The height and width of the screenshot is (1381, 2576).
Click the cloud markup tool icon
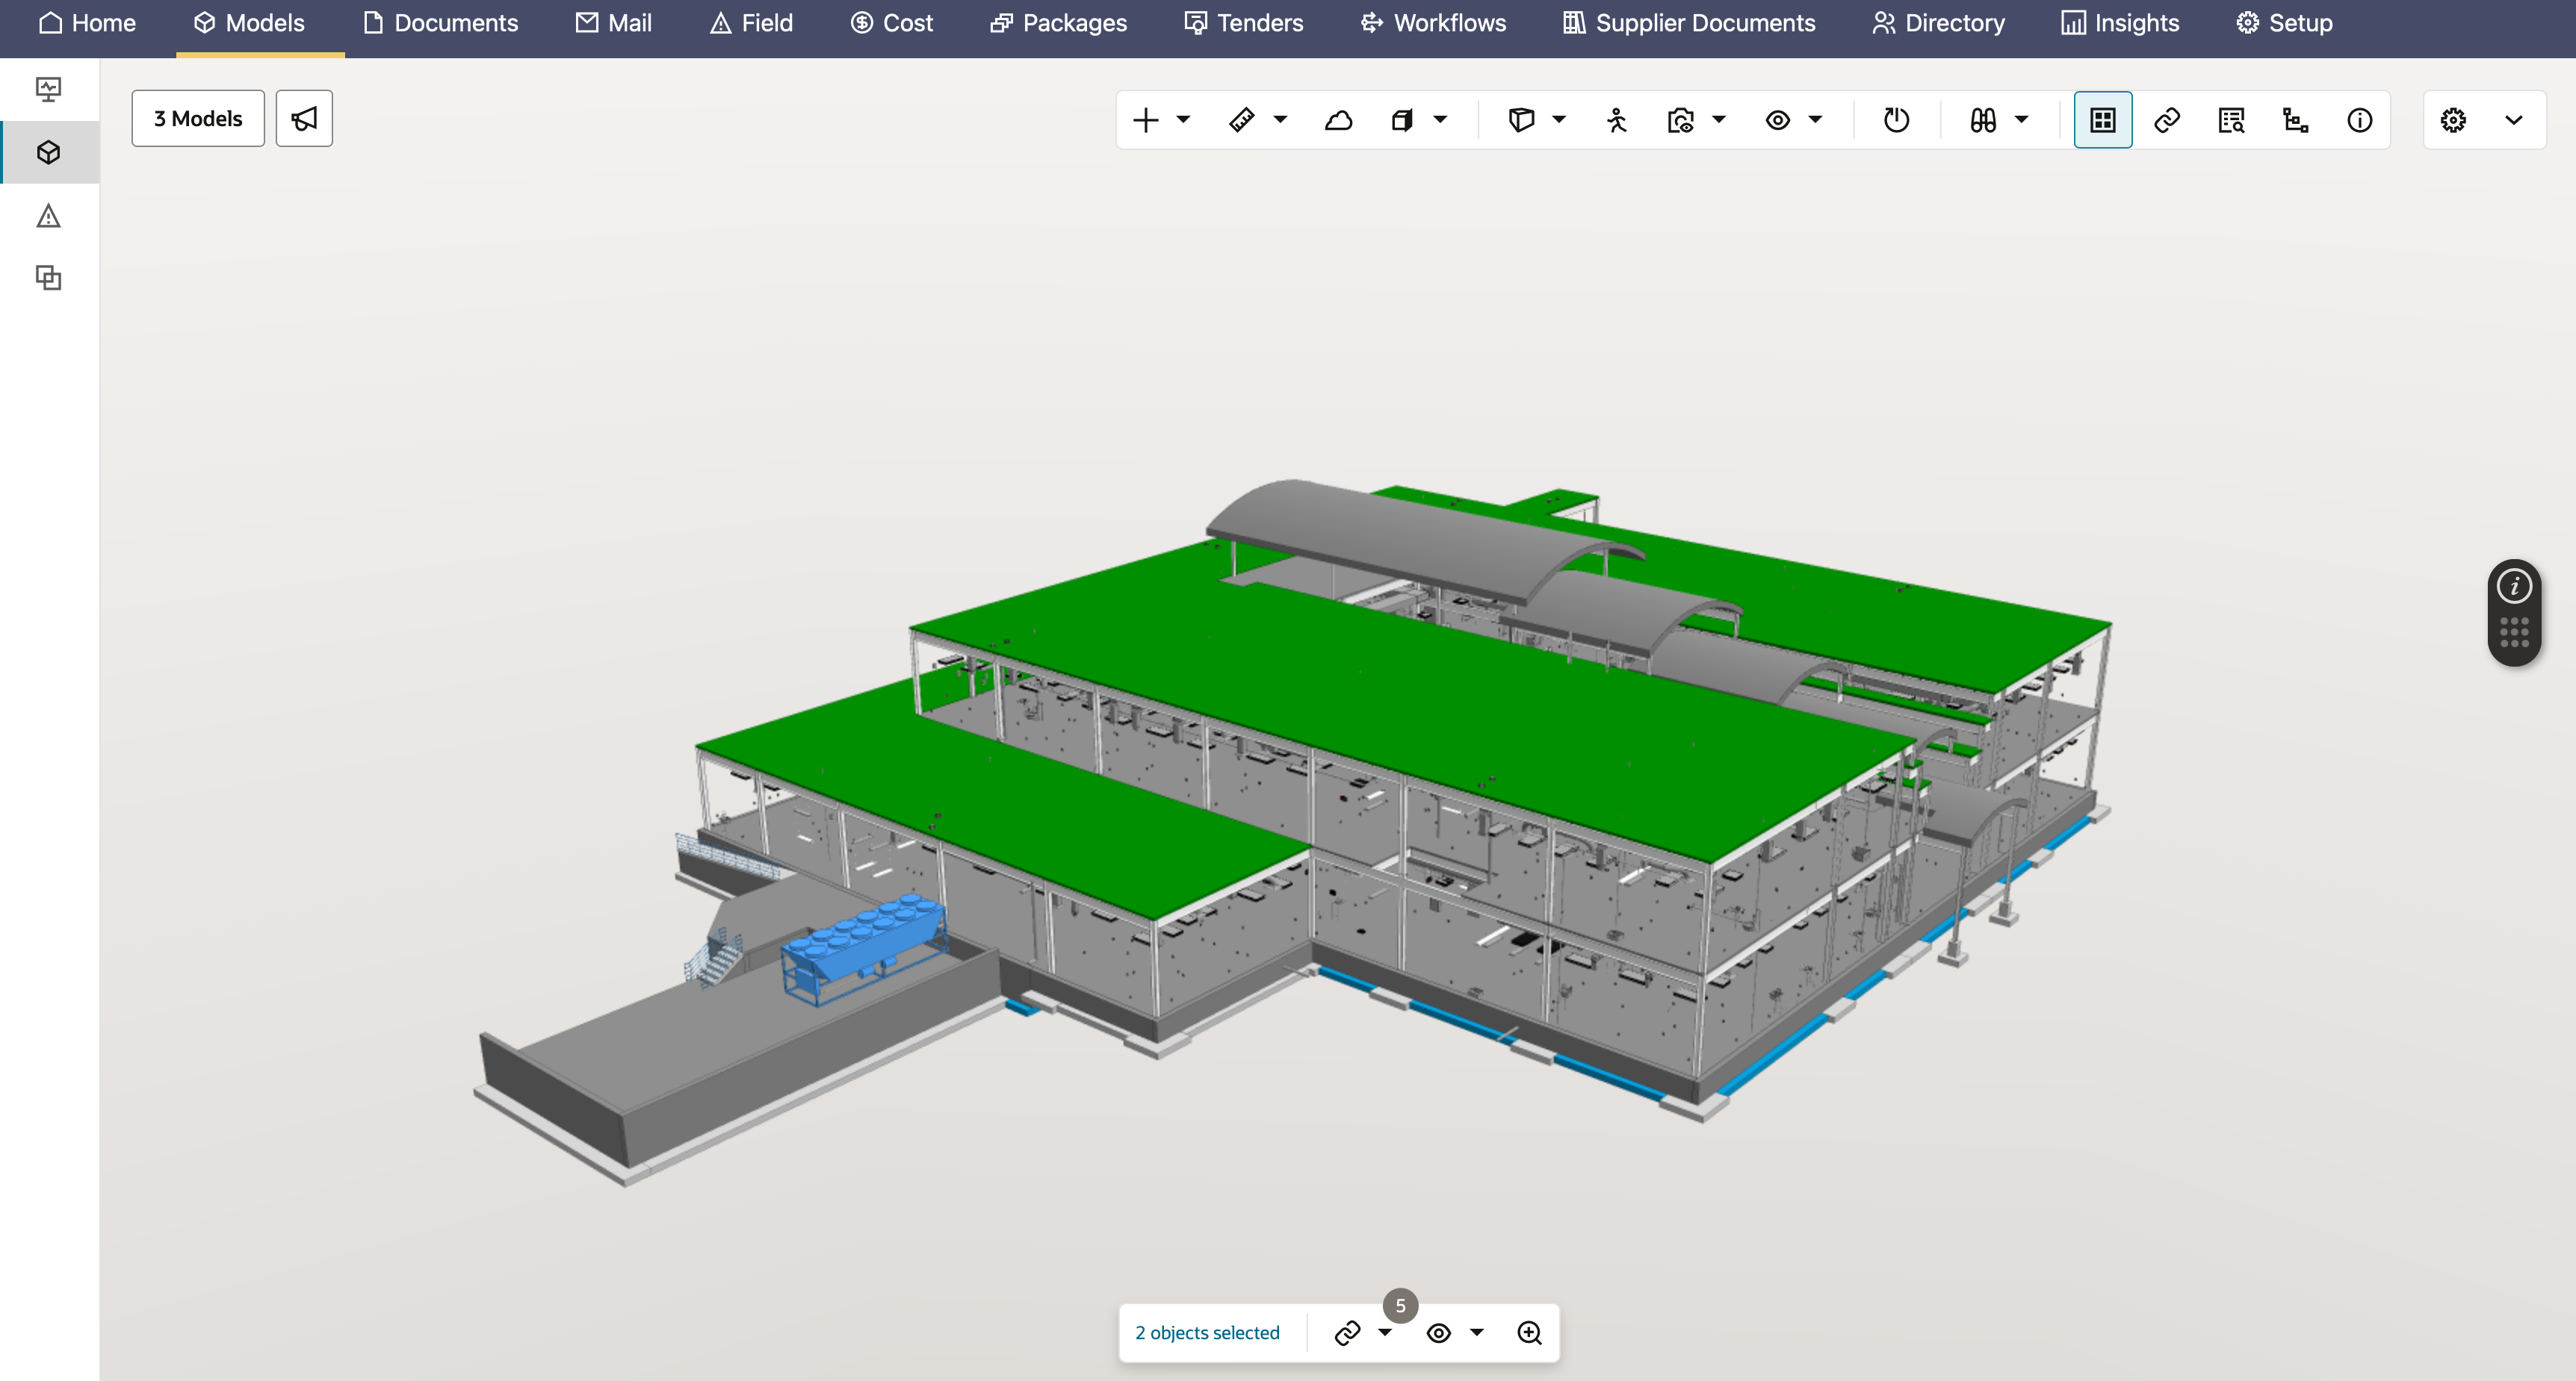click(1338, 120)
